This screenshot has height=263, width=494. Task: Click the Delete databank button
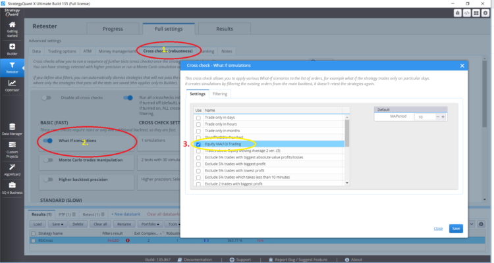point(78,224)
